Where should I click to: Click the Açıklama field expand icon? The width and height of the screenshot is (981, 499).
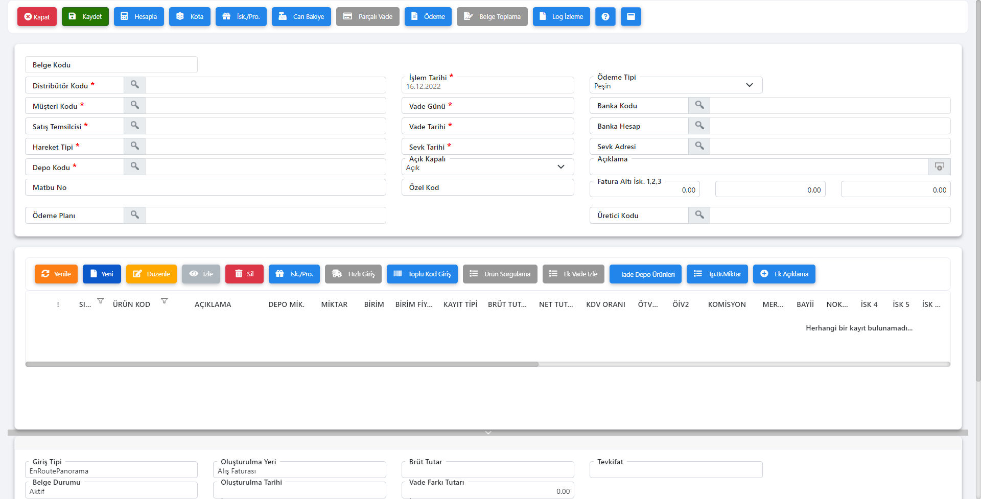(x=939, y=167)
